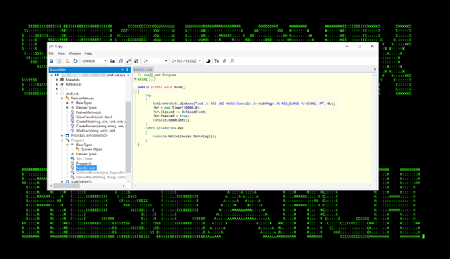Expand the PROCESS_INFORMATION tree node

[62, 135]
